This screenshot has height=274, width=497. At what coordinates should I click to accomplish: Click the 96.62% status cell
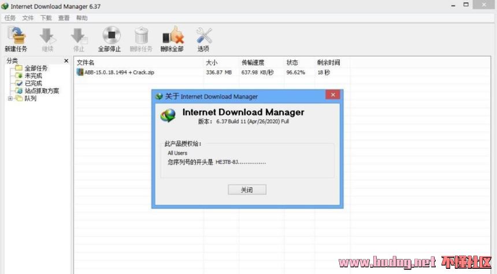(295, 73)
